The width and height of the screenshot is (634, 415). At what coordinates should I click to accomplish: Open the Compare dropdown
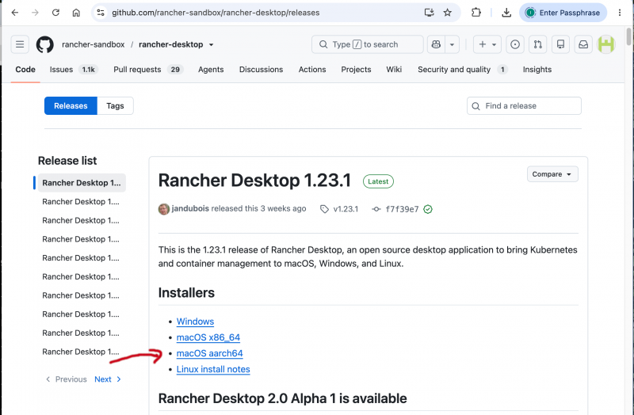(x=552, y=174)
